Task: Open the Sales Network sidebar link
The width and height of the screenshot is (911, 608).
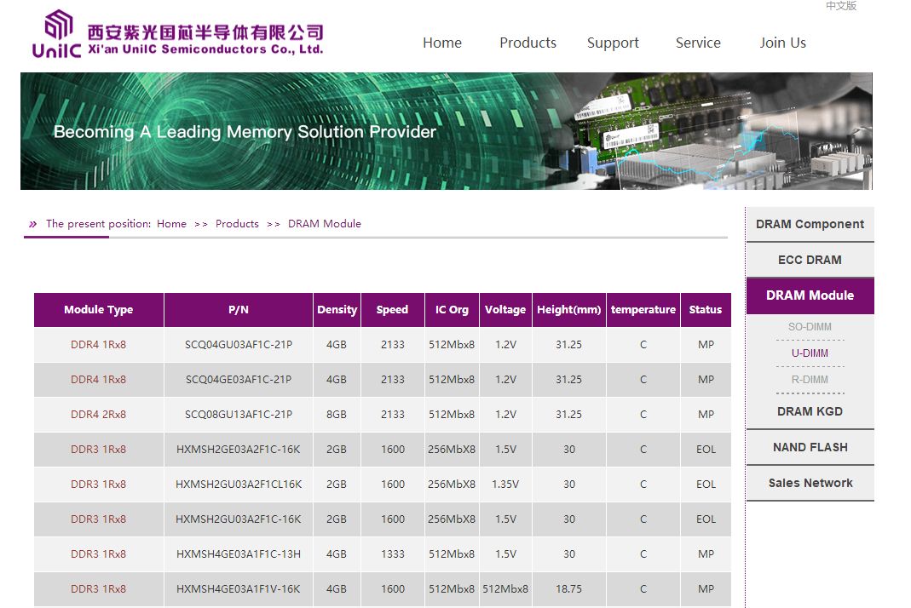Action: [x=810, y=483]
